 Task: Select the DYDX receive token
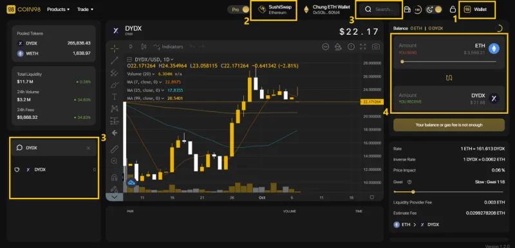coord(485,98)
